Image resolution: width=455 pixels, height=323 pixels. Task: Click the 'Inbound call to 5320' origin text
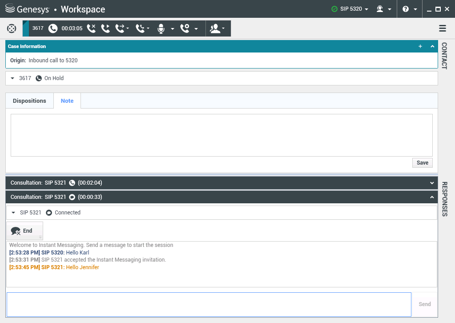pos(53,61)
